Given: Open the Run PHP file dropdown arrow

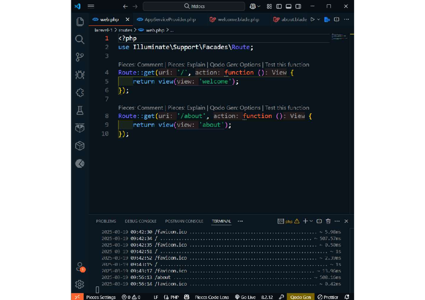Looking at the screenshot, I should (x=318, y=19).
